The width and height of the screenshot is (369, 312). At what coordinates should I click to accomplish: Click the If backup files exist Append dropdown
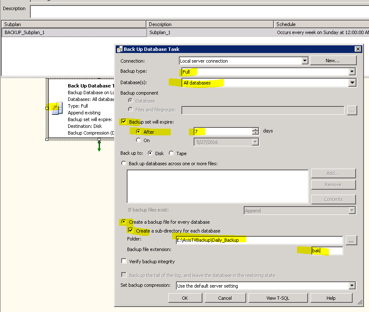pyautogui.click(x=300, y=210)
